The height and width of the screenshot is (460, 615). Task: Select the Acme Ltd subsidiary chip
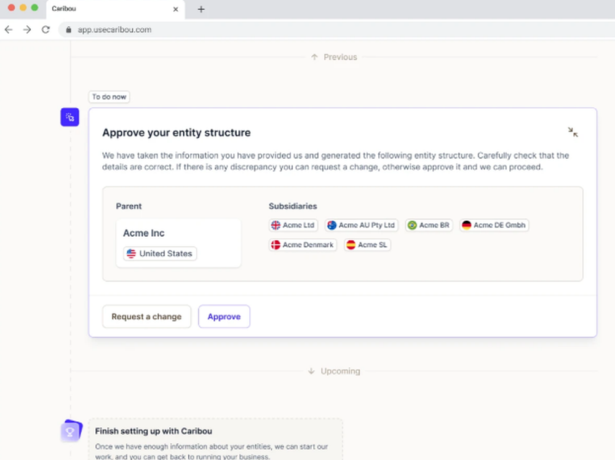[293, 225]
